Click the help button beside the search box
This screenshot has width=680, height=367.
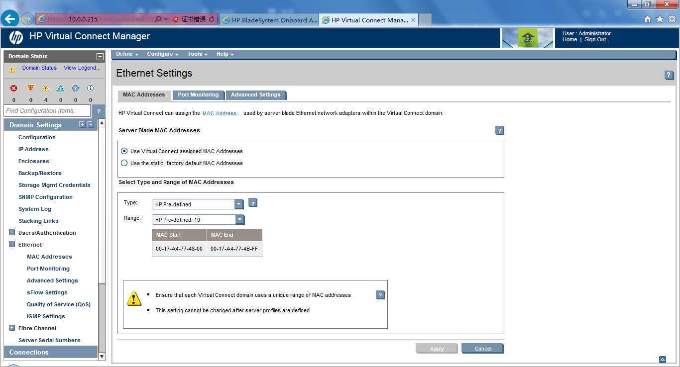coord(98,111)
